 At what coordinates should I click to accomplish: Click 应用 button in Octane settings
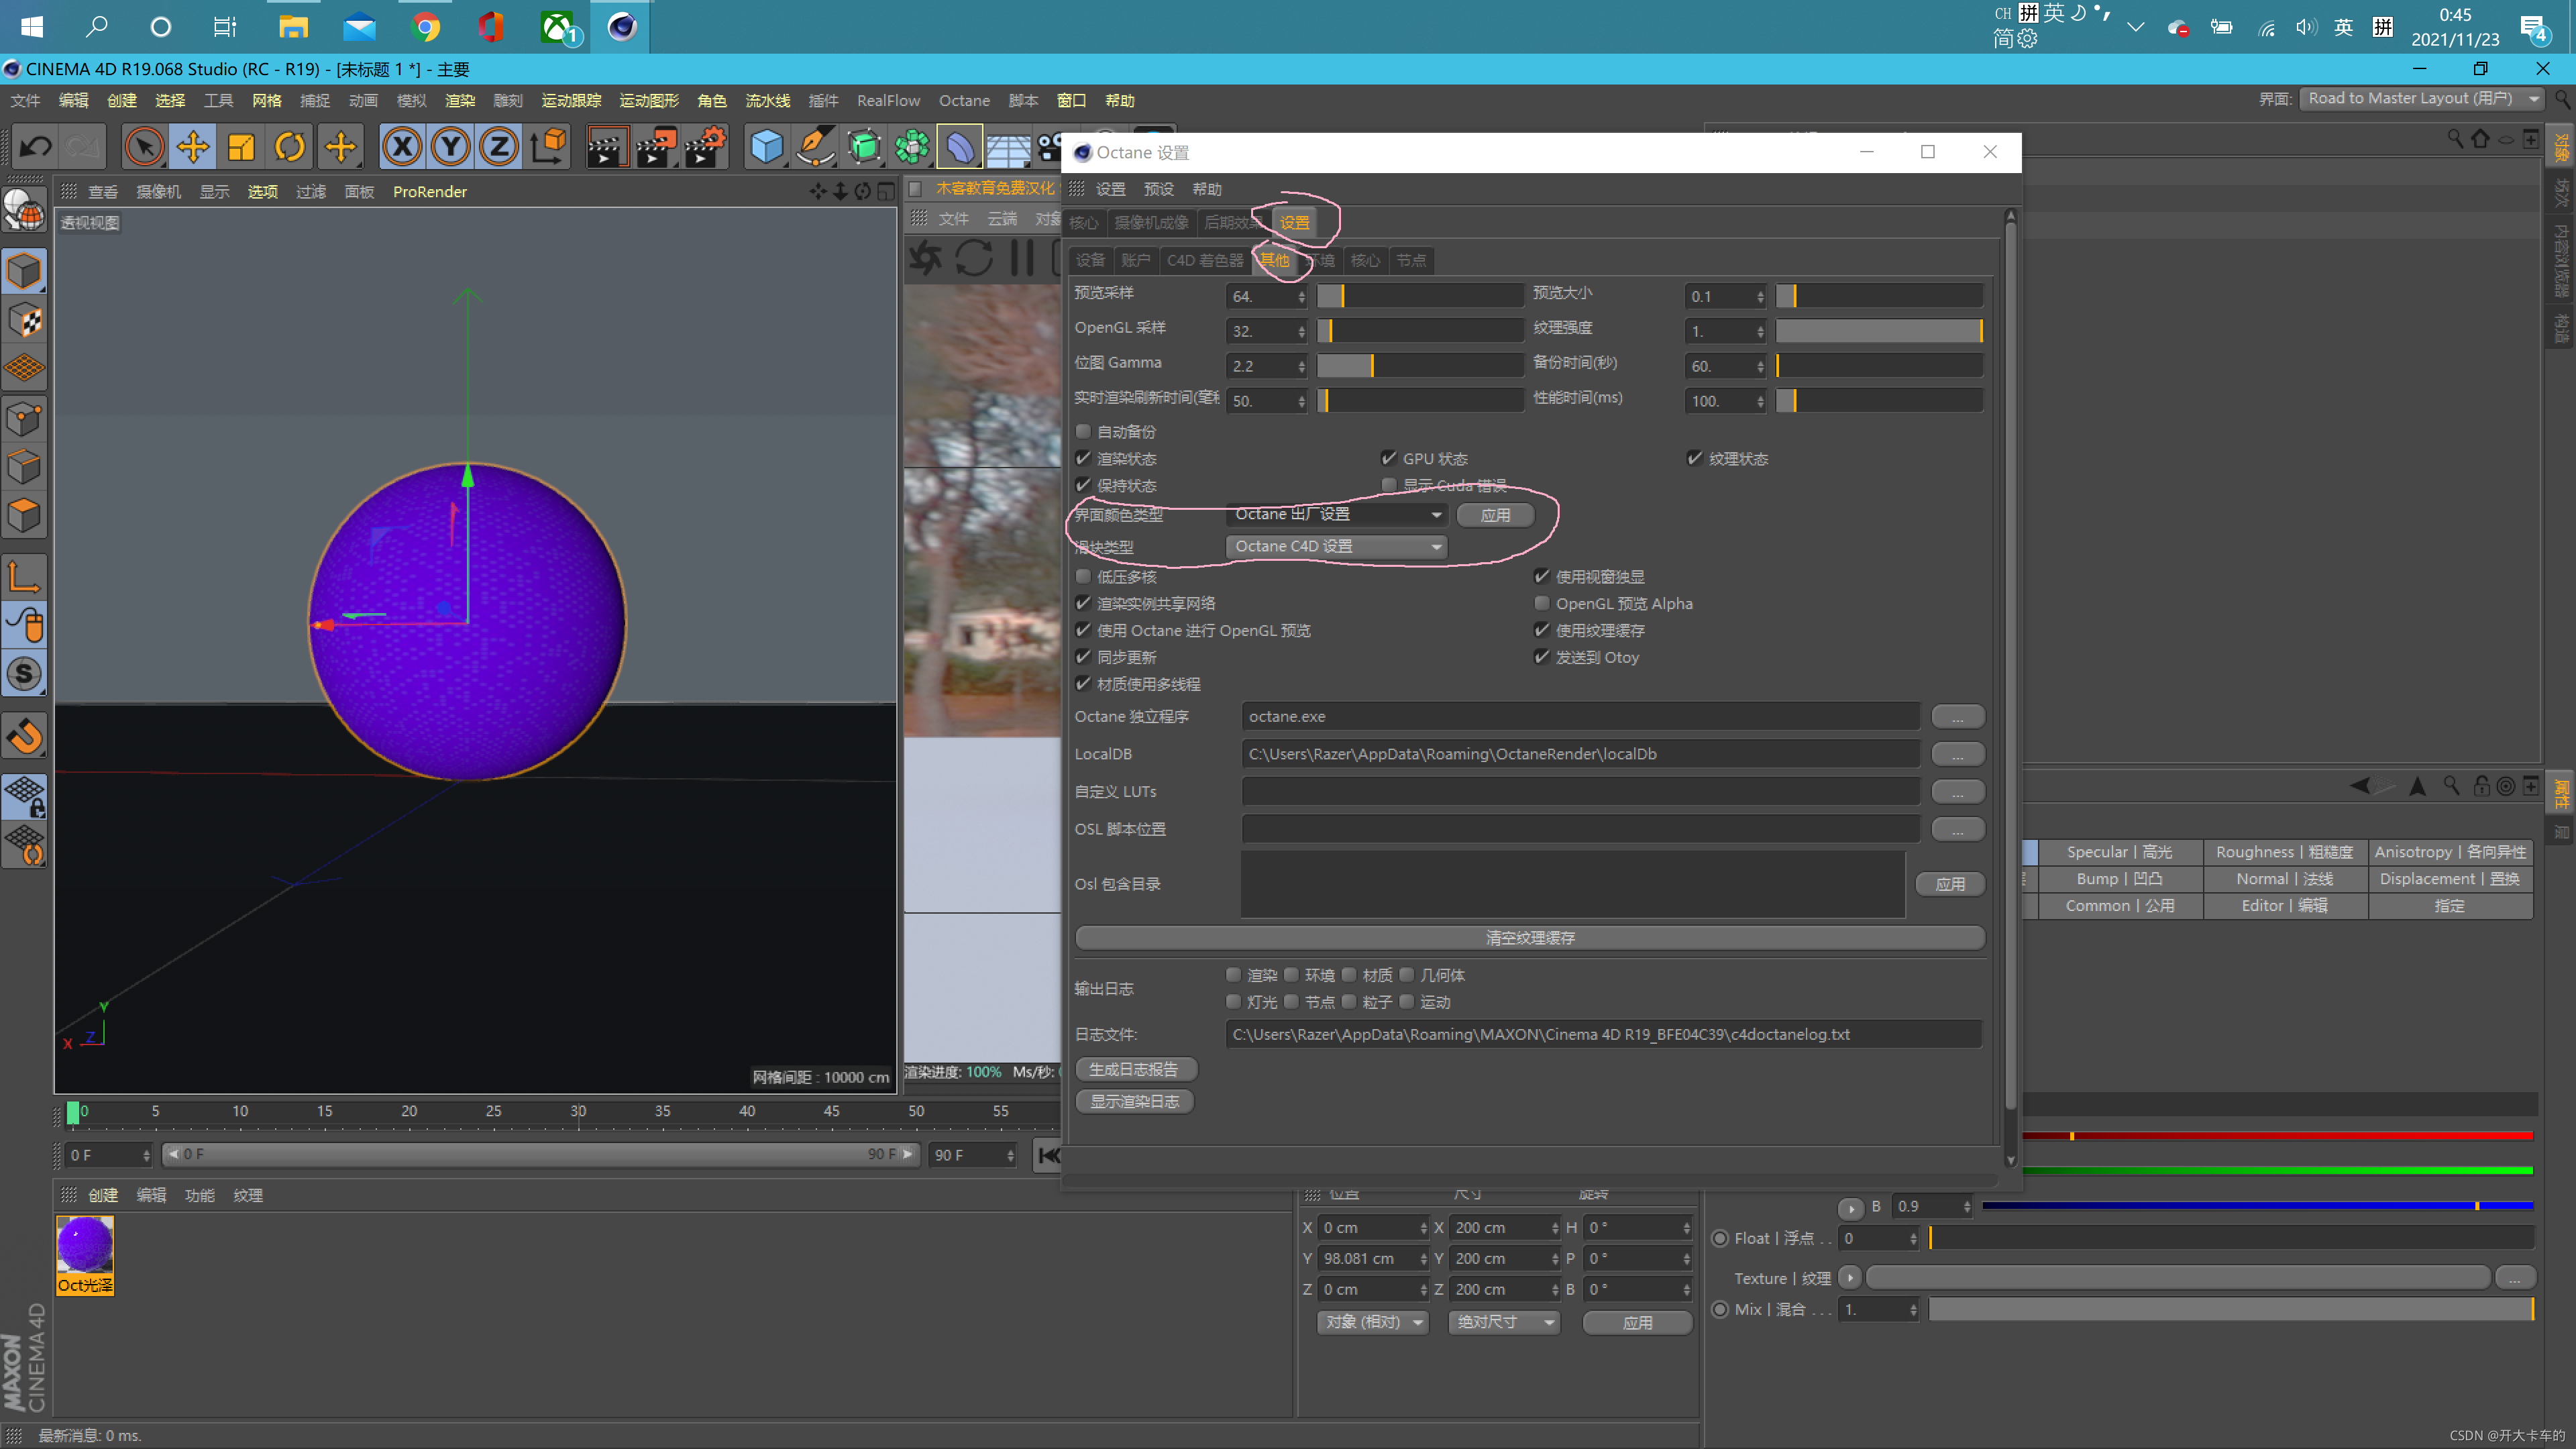pyautogui.click(x=1493, y=513)
